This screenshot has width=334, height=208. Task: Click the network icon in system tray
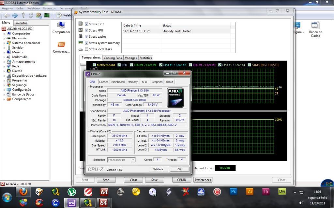[301, 192]
